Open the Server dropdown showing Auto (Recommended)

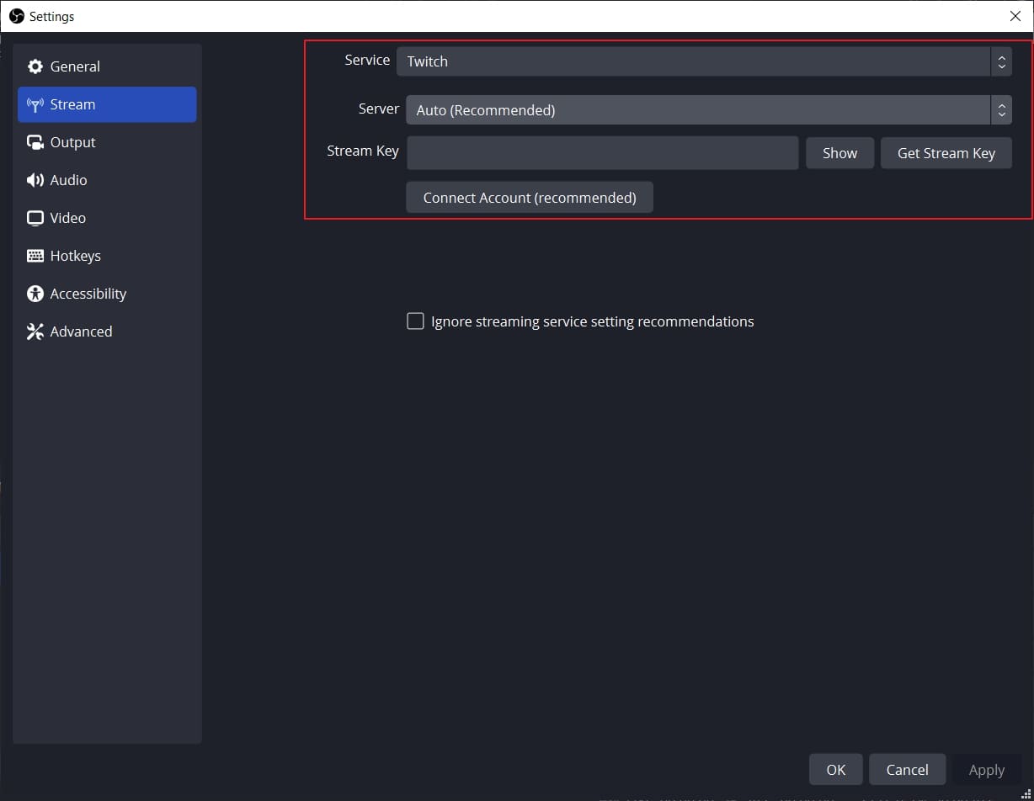[708, 110]
